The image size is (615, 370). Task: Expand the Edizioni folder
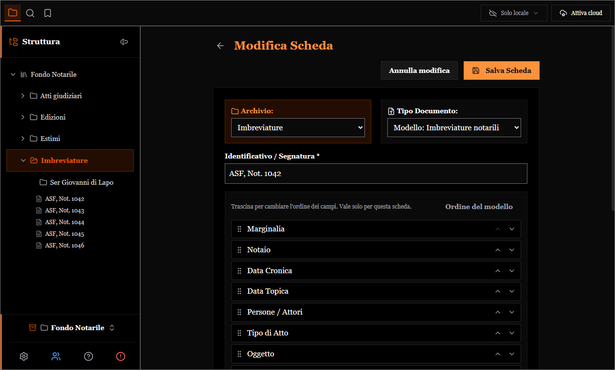(x=23, y=117)
